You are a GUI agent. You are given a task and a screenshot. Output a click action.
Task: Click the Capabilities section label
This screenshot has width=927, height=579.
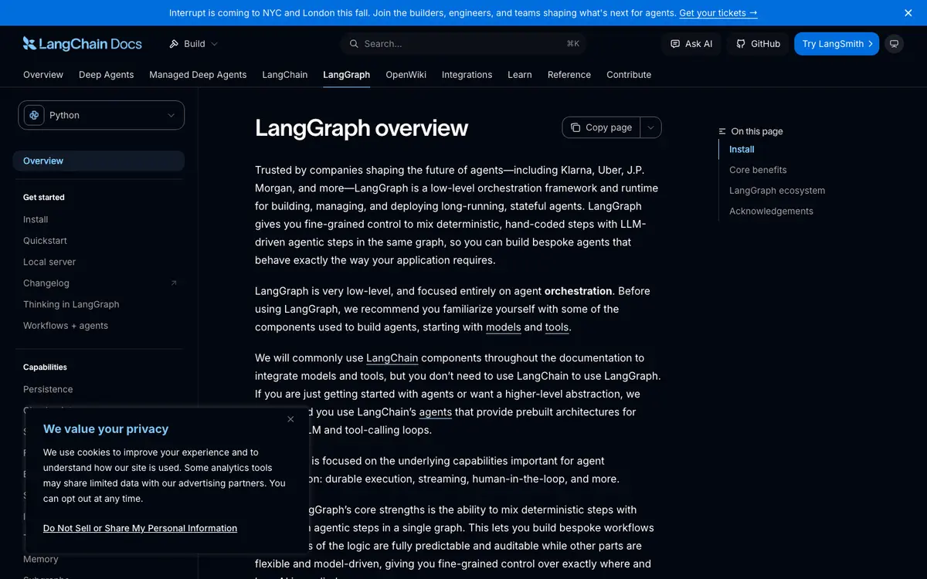[x=45, y=367]
